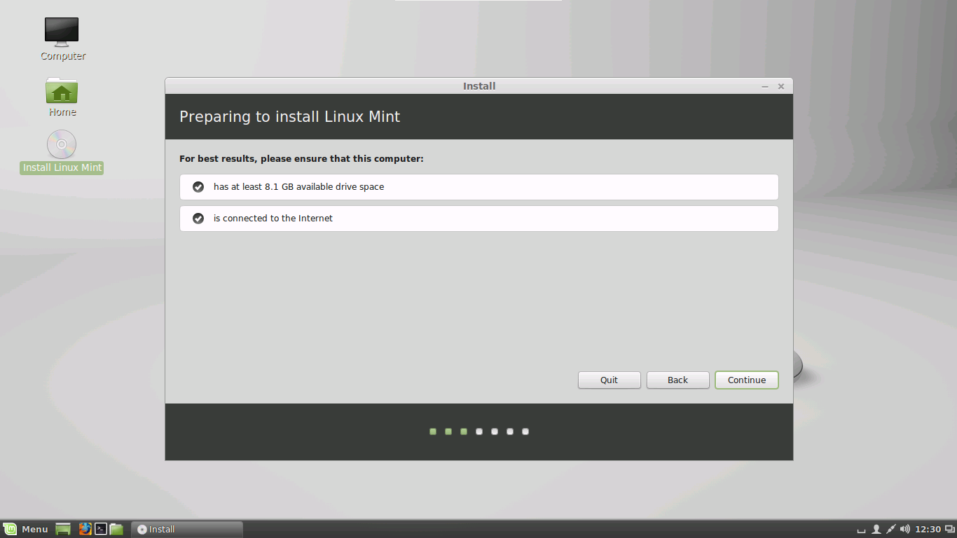Click the Show Desktop panel icon
Viewport: 957px width, 538px height.
pos(63,529)
